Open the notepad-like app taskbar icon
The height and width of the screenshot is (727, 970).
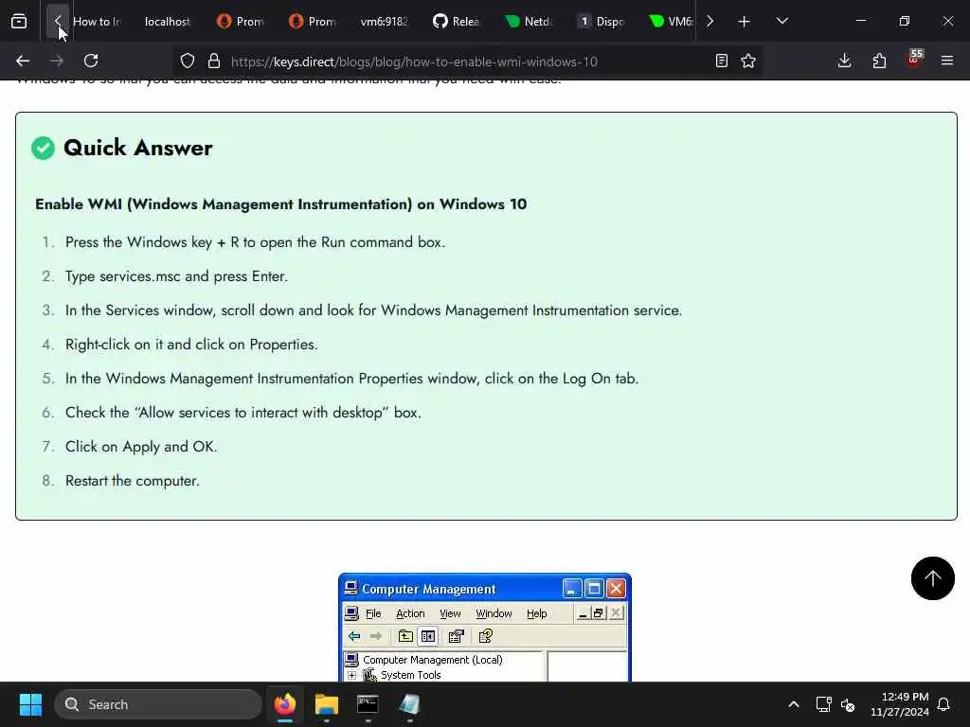click(x=409, y=704)
